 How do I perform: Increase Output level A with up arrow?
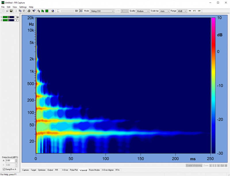tap(16, 160)
